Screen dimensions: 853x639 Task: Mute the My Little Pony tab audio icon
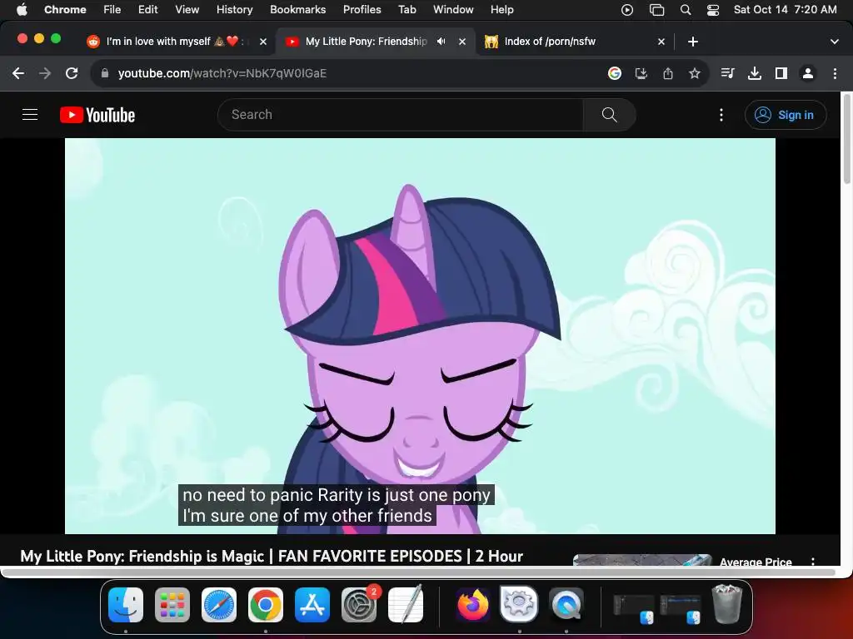[x=441, y=42]
